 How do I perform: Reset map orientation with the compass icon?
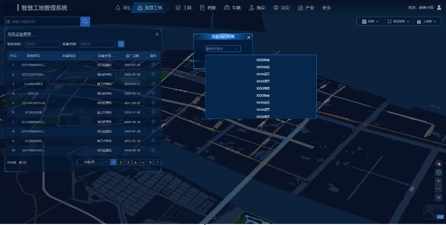439,164
